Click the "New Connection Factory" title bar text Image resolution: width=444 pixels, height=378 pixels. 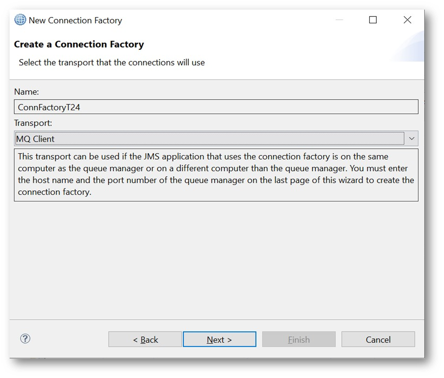pos(75,21)
